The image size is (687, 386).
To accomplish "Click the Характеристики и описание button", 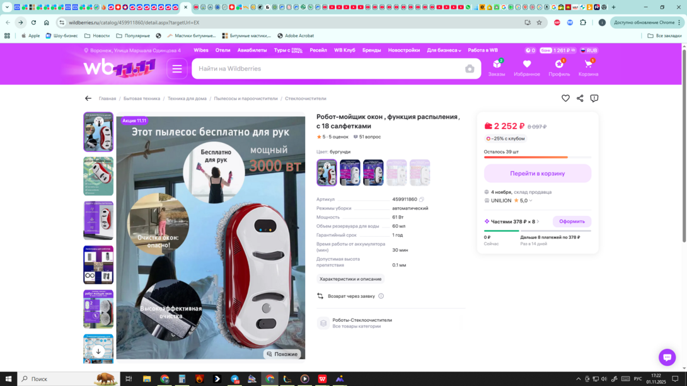I will tap(350, 279).
